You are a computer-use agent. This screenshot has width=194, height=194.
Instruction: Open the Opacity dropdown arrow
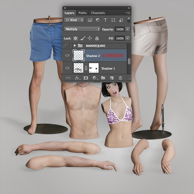[x=128, y=29]
